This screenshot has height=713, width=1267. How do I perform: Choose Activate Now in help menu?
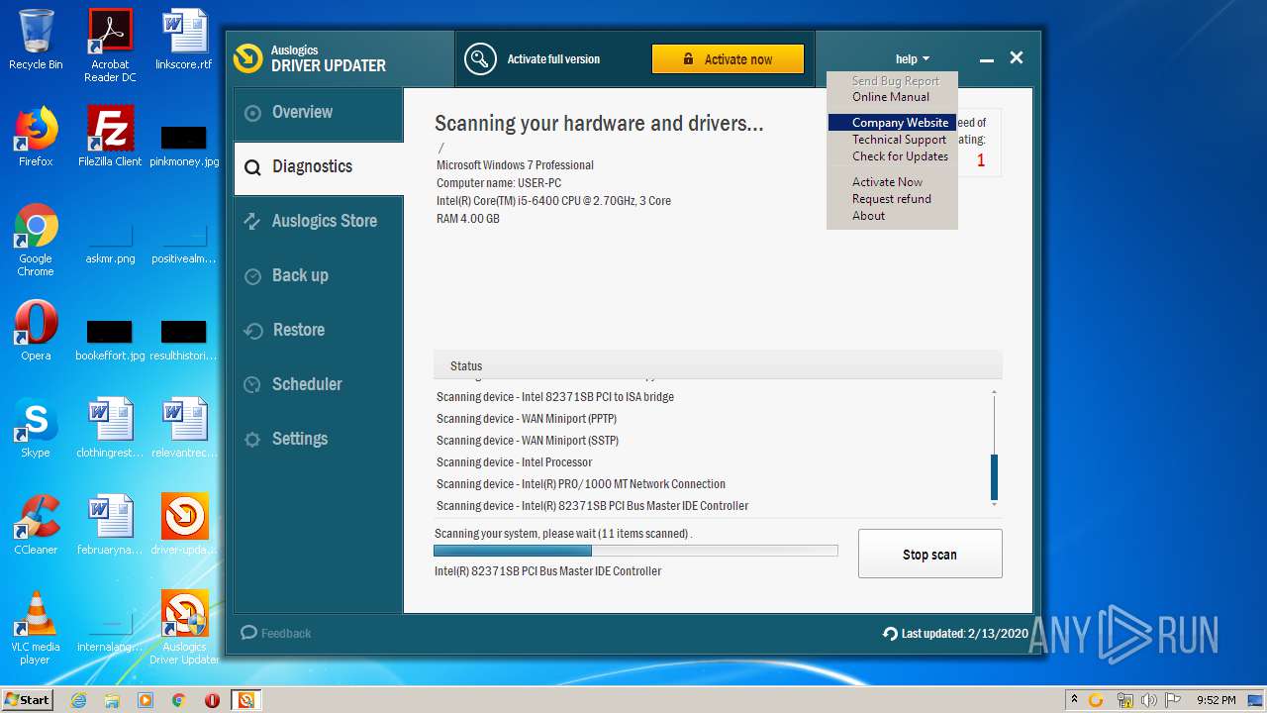(891, 182)
